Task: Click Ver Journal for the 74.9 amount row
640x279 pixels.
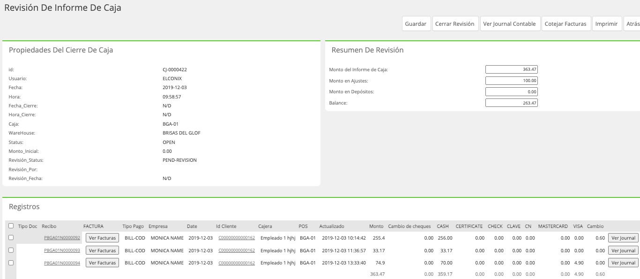Action: tap(623, 263)
